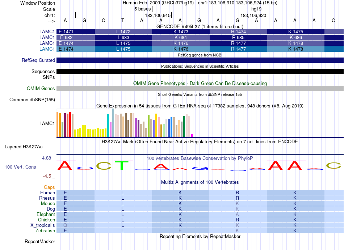
Task: Click the GTEx LAMC1 expression bar chart
Action: tap(125, 123)
